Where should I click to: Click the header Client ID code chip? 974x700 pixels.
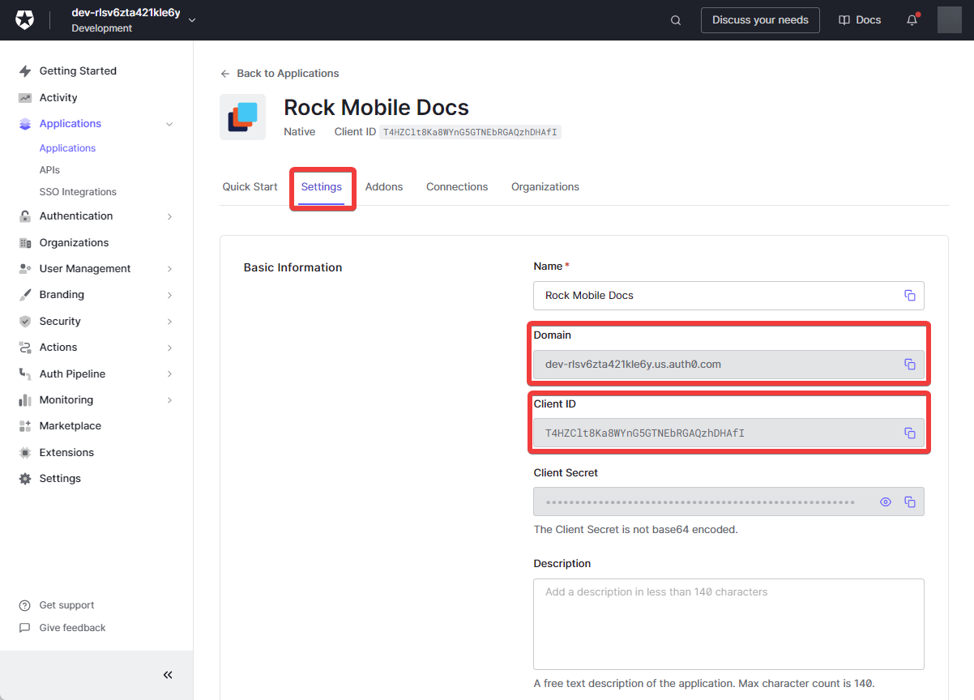tap(470, 132)
